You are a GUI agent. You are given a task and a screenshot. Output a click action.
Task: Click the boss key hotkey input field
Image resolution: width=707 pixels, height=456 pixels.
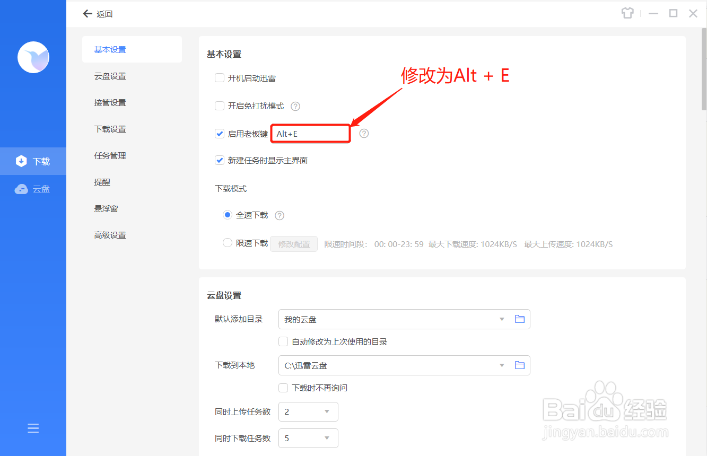click(x=311, y=134)
